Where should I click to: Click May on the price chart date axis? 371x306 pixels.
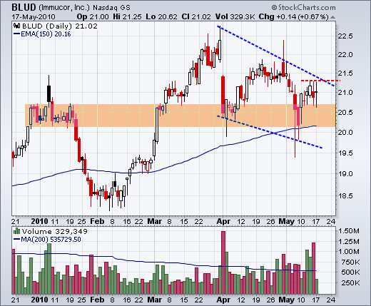tap(287, 221)
